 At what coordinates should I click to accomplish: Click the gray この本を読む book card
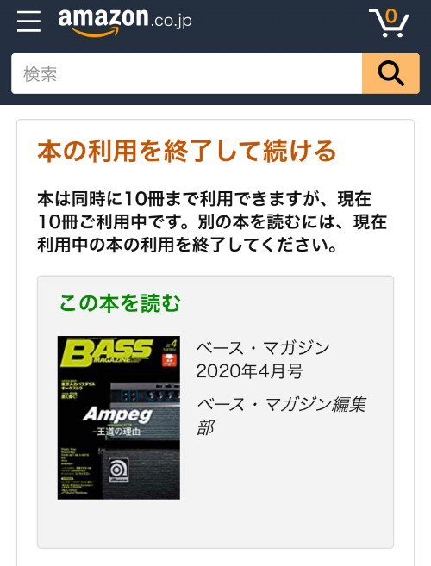pyautogui.click(x=215, y=412)
